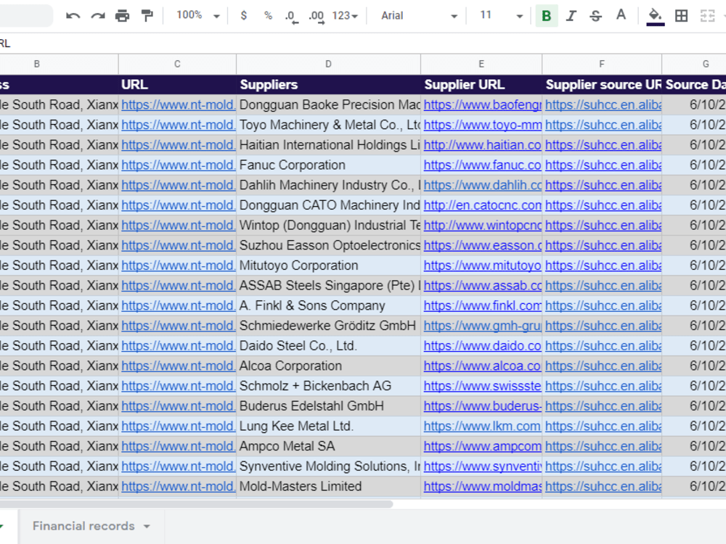The width and height of the screenshot is (726, 544).
Task: Click the Undo icon
Action: coord(73,16)
